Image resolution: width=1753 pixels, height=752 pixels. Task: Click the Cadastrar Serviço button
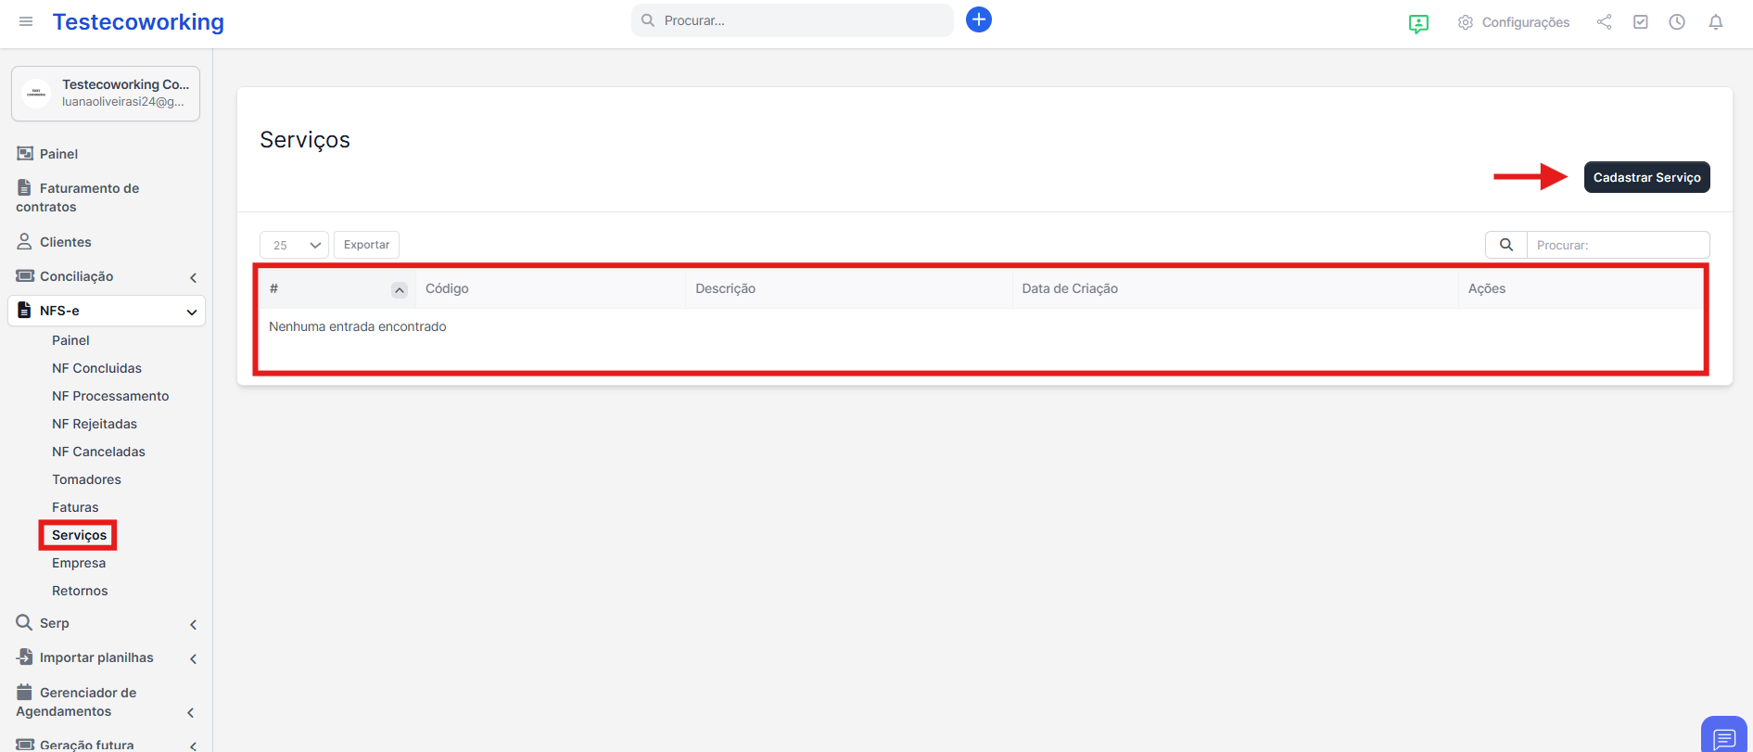1646,177
